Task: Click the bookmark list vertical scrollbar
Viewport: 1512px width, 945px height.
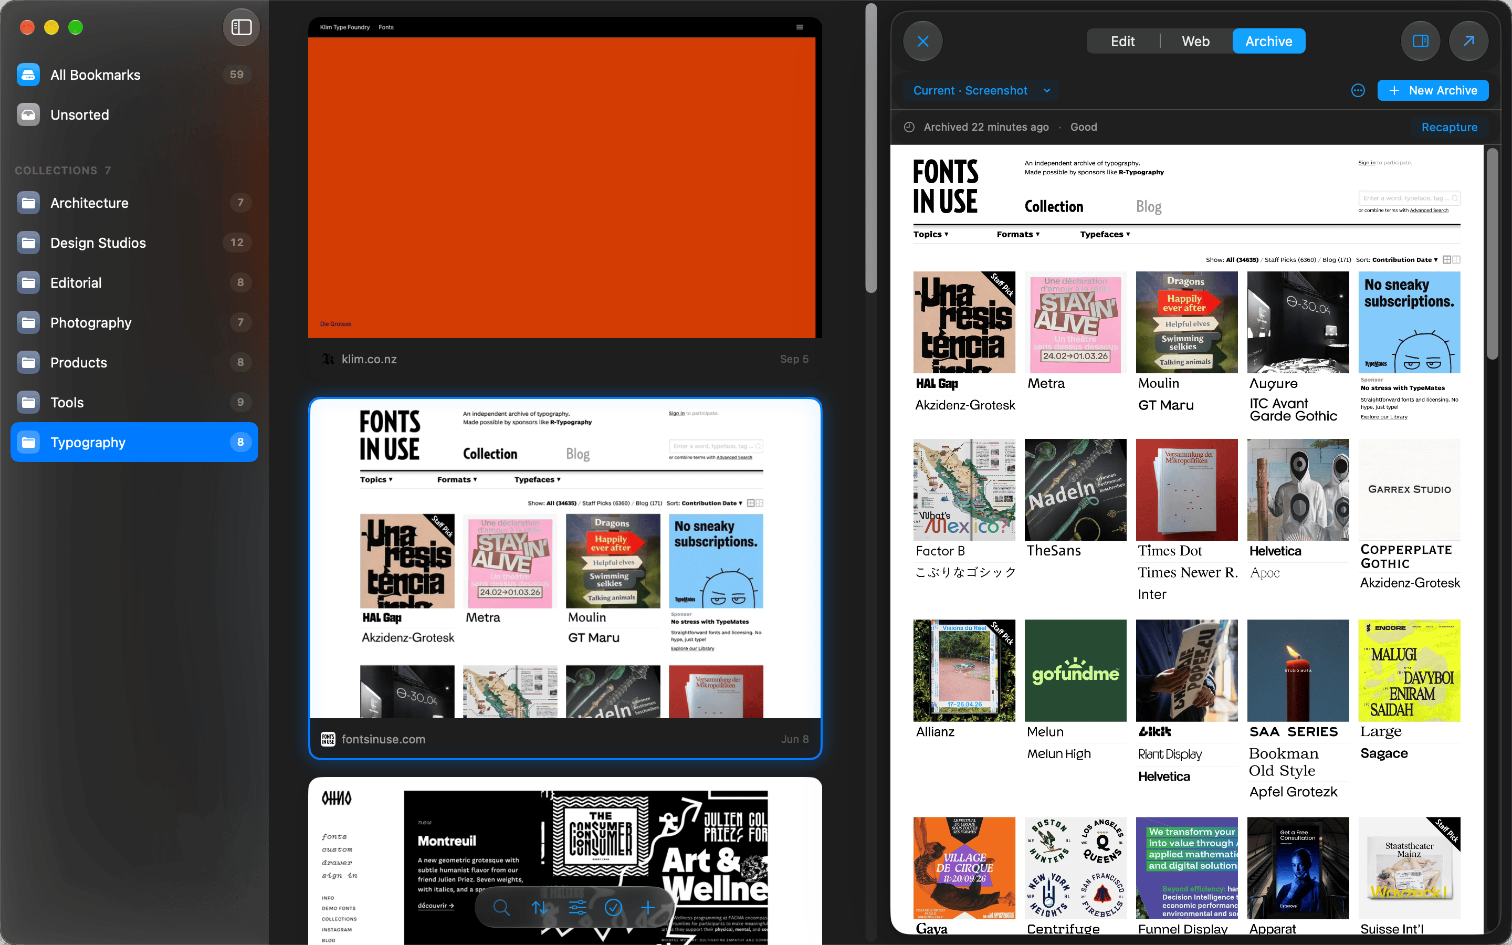Action: click(x=871, y=147)
